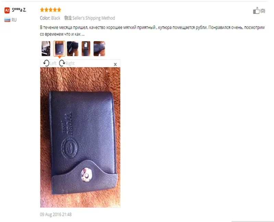Rotate the photo left
This screenshot has width=274, height=222.
46,63
